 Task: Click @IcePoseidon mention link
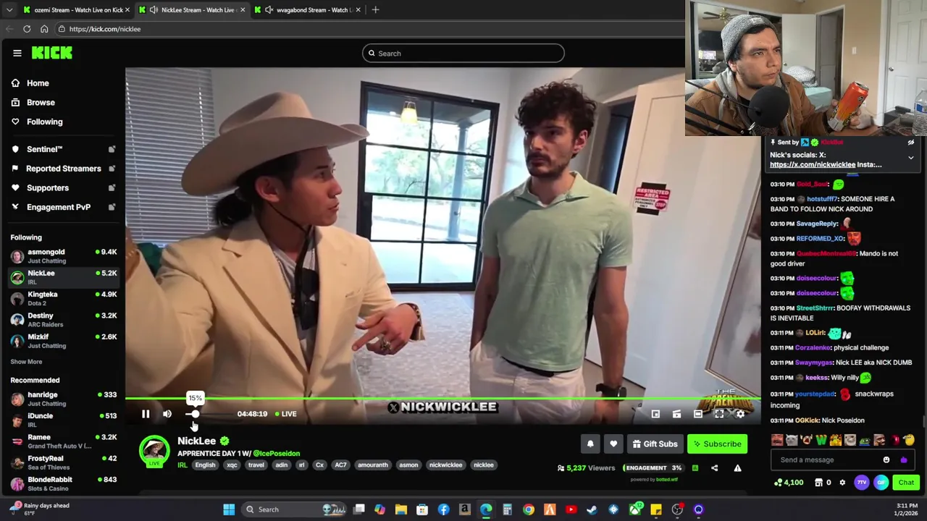(x=276, y=454)
